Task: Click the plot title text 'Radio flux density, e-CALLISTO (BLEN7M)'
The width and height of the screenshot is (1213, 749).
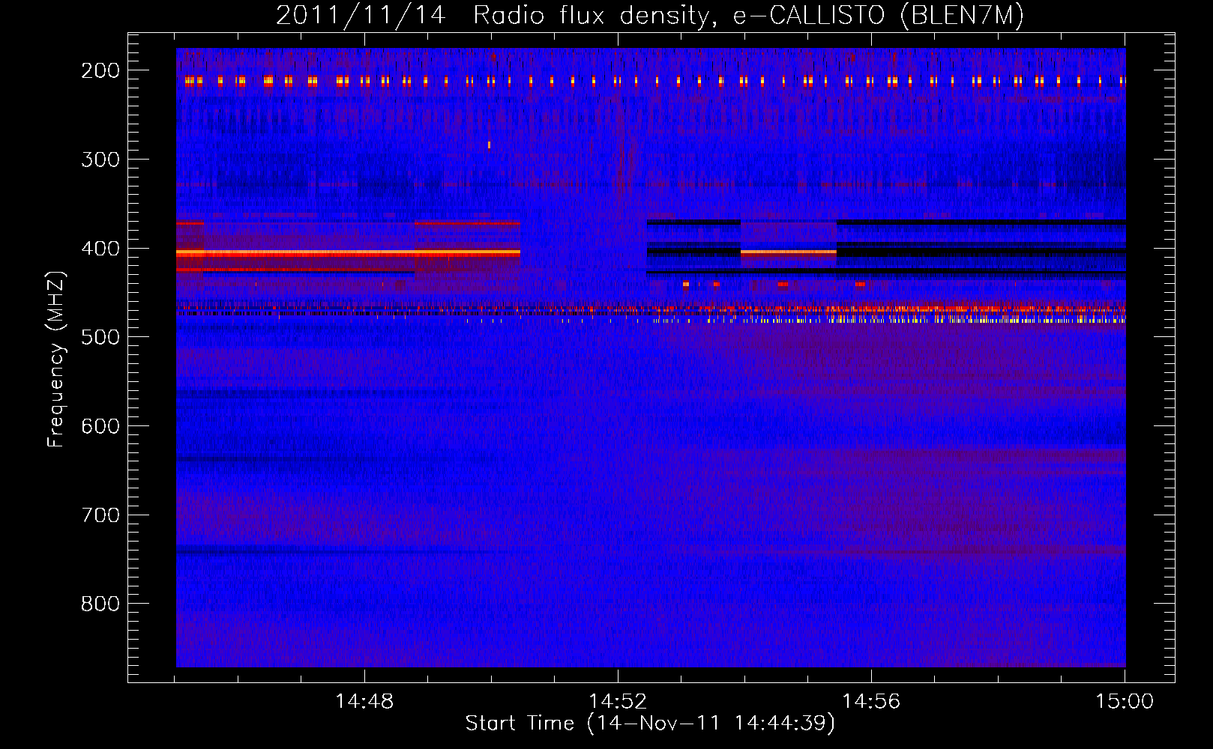Action: (748, 16)
